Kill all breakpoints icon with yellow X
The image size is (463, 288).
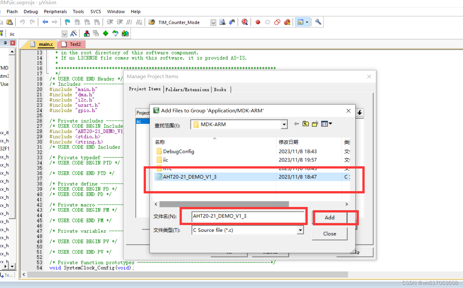pos(287,22)
